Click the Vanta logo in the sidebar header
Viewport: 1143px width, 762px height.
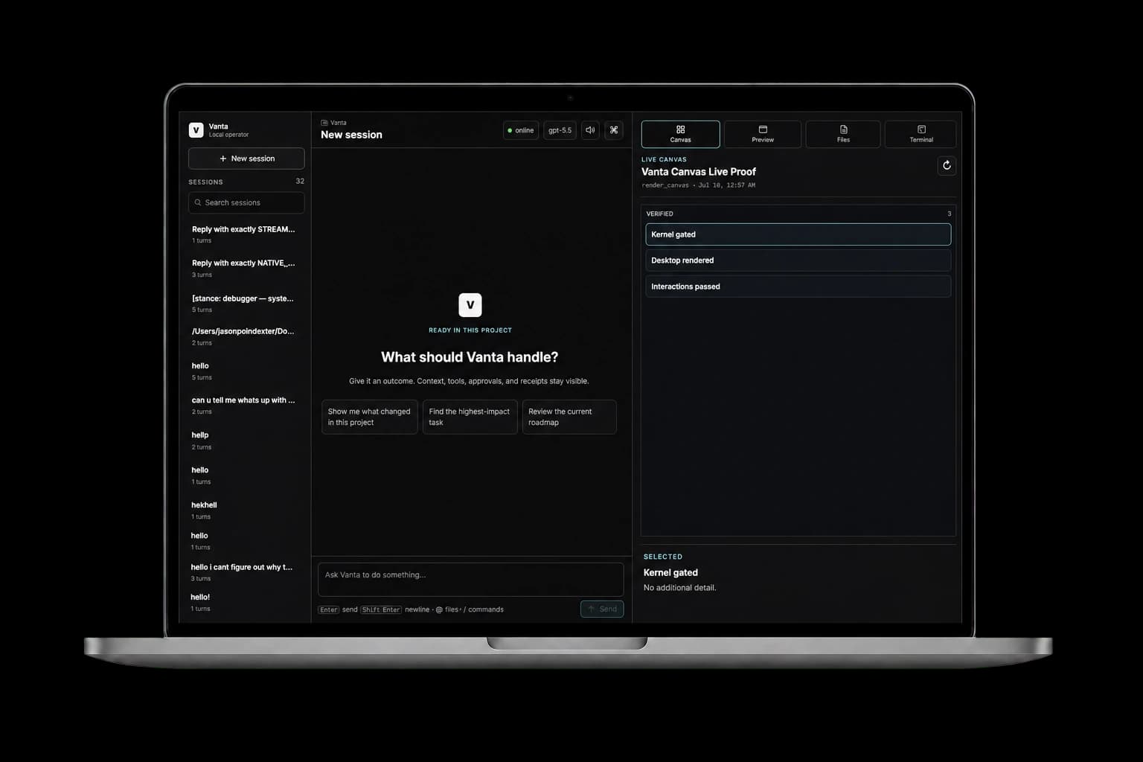[196, 130]
